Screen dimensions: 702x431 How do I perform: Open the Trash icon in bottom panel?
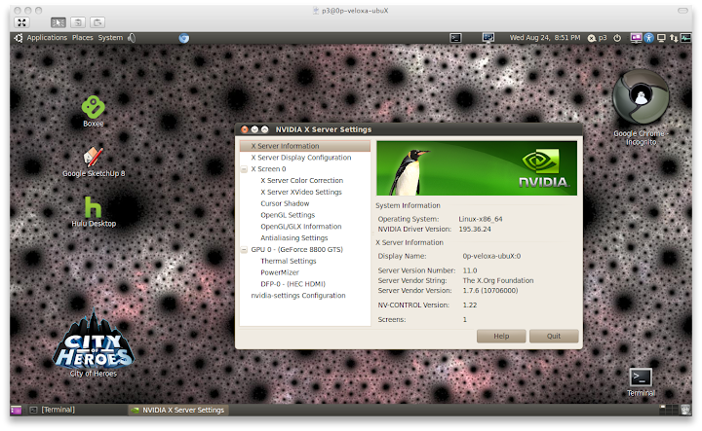pyautogui.click(x=685, y=410)
